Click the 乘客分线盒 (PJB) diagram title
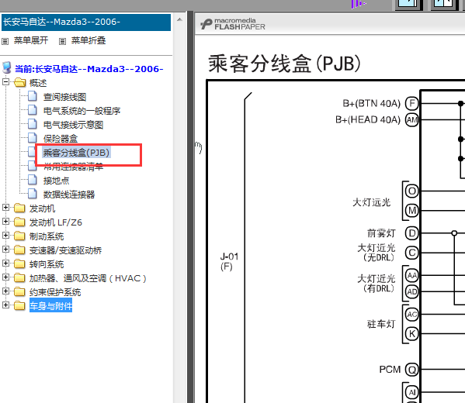This screenshot has width=465, height=403. [284, 64]
